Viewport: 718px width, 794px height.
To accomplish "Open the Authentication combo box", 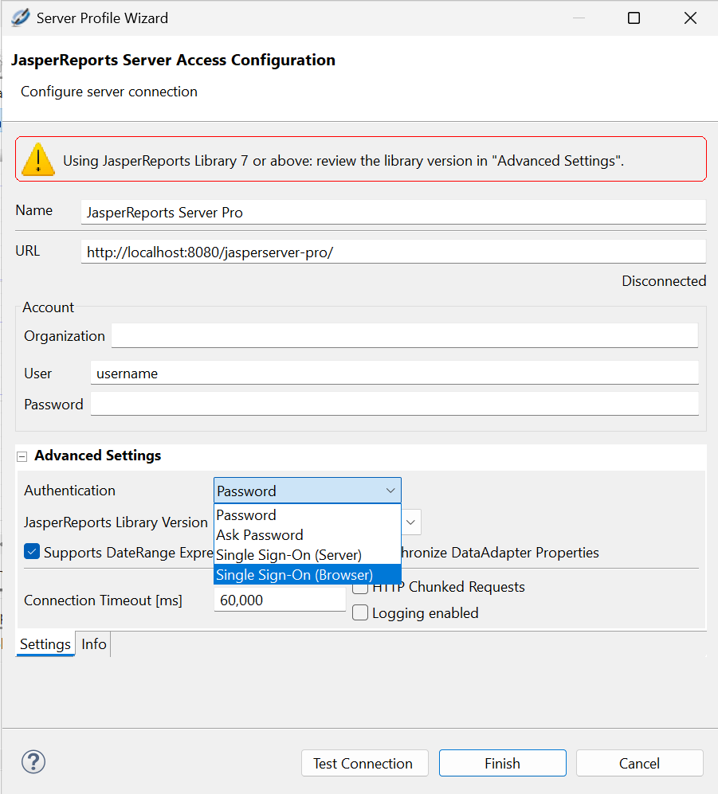I will (307, 491).
